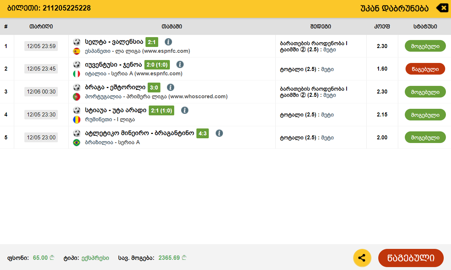
Task: Click the შედეგი column header
Action: tap(321, 26)
